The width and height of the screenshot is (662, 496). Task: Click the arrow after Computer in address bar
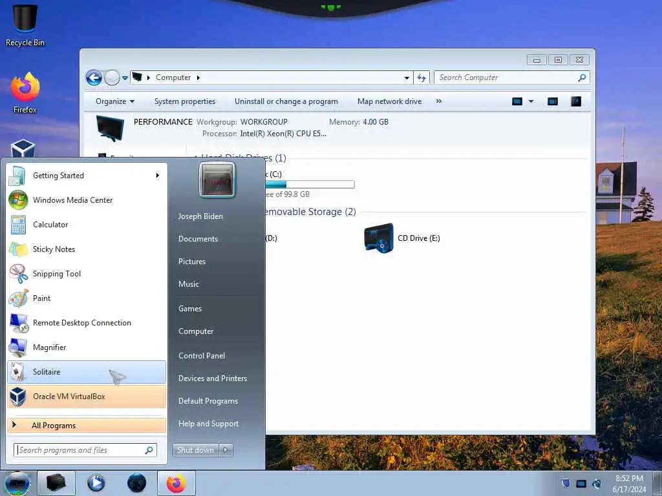coord(198,77)
